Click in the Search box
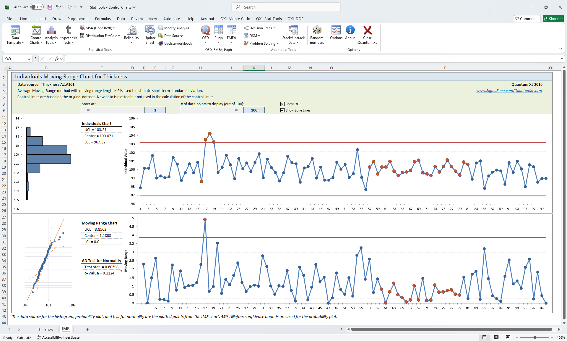The image size is (567, 341). pyautogui.click(x=286, y=7)
